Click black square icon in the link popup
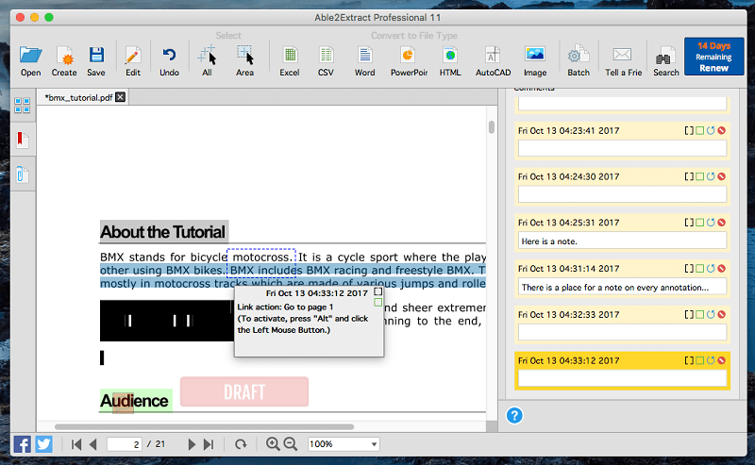The height and width of the screenshot is (465, 755). [378, 291]
